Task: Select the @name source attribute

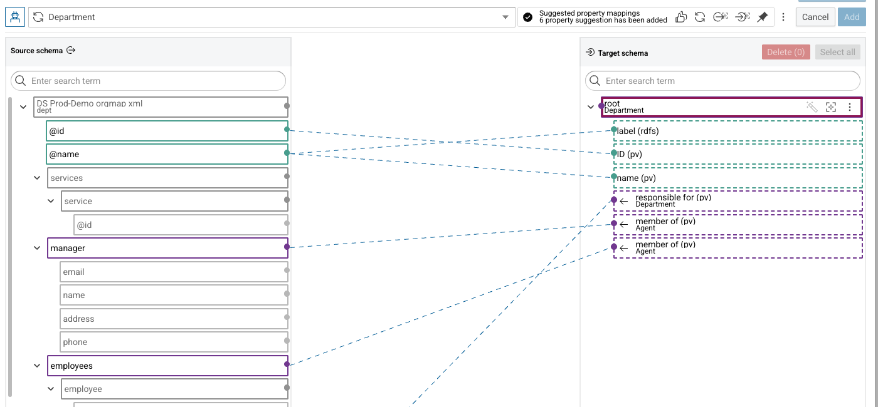Action: point(167,154)
